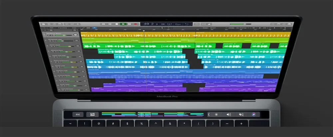Mute the Morphing Lead track

pyautogui.click(x=50, y=41)
